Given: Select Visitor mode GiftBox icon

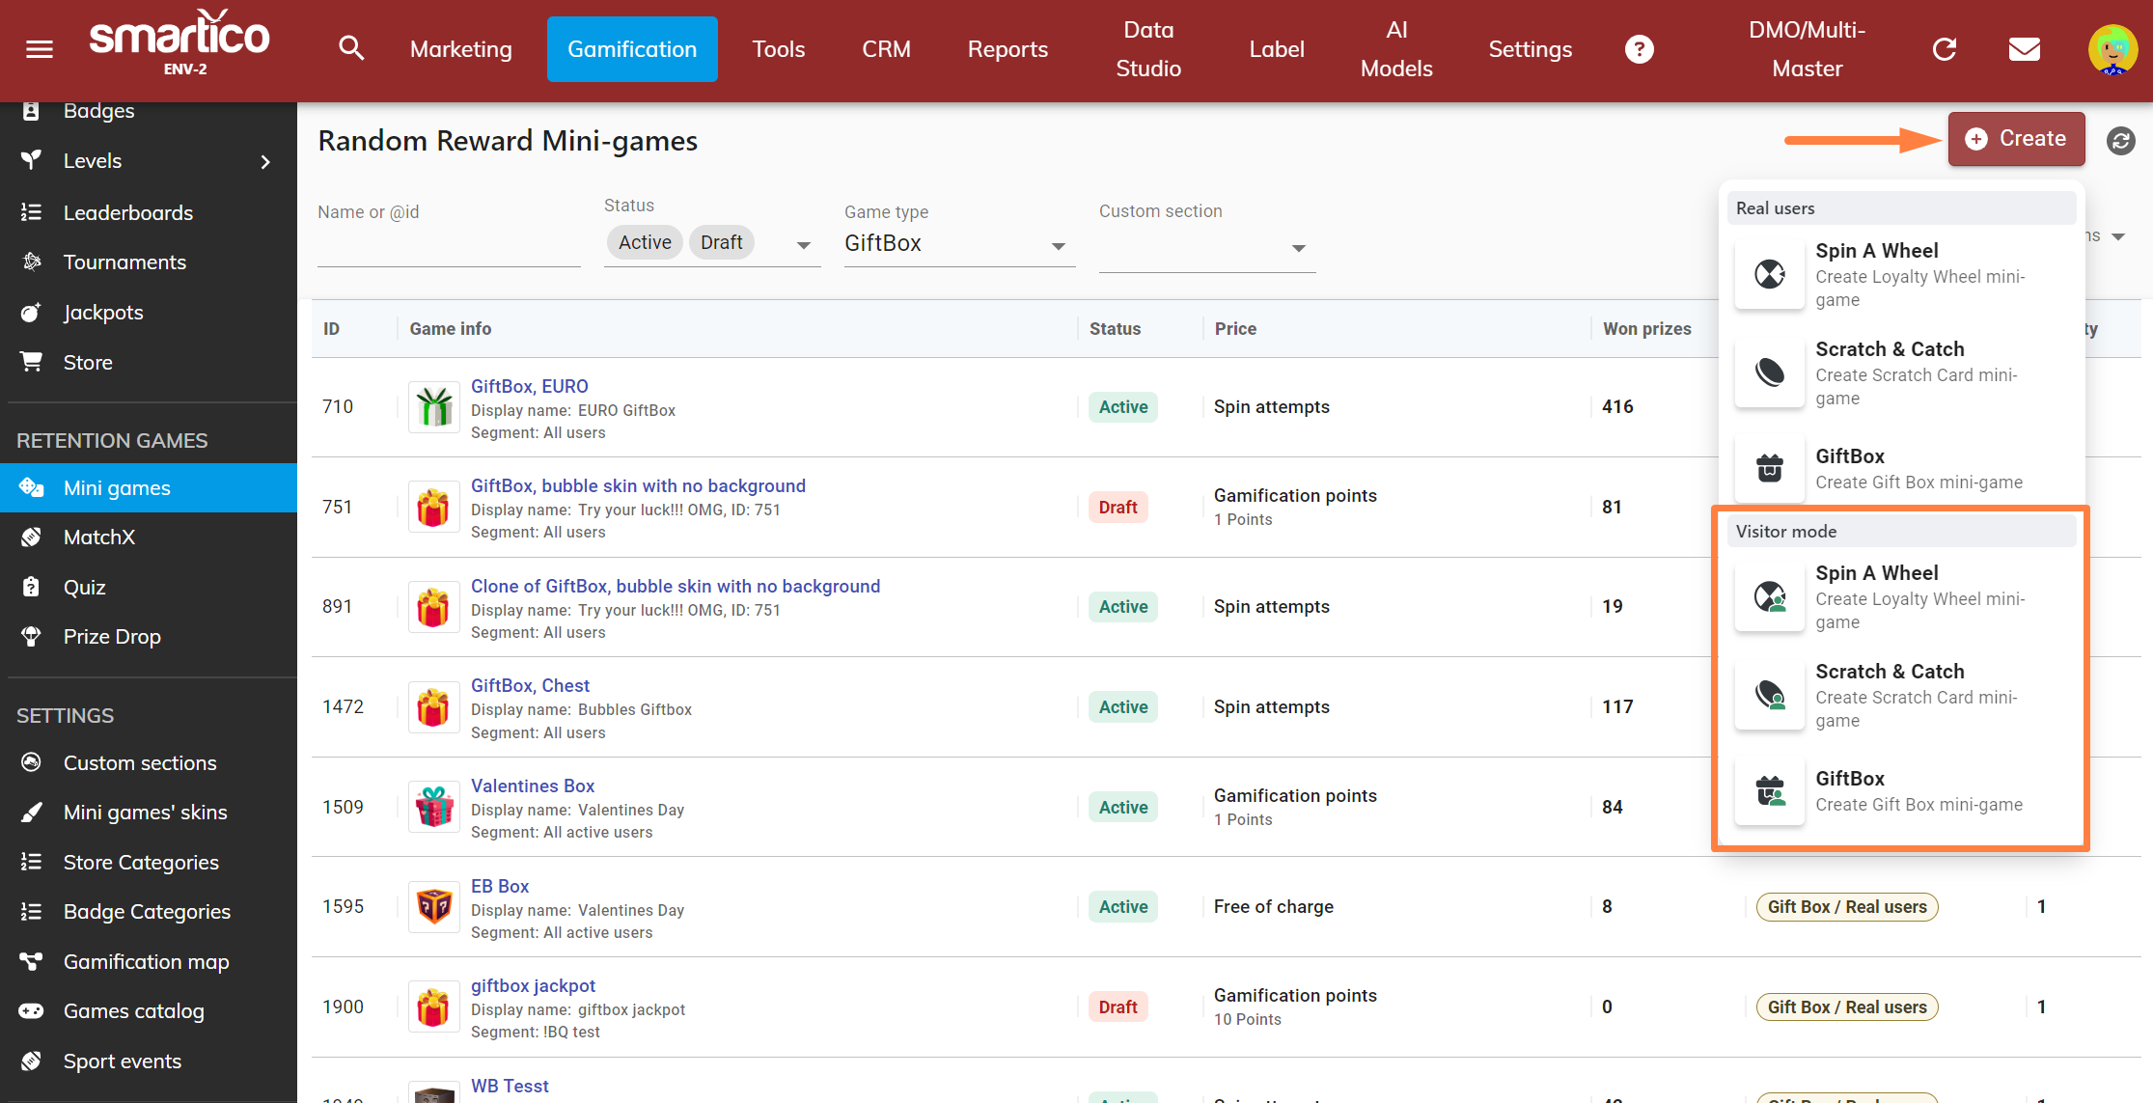Looking at the screenshot, I should (x=1769, y=791).
